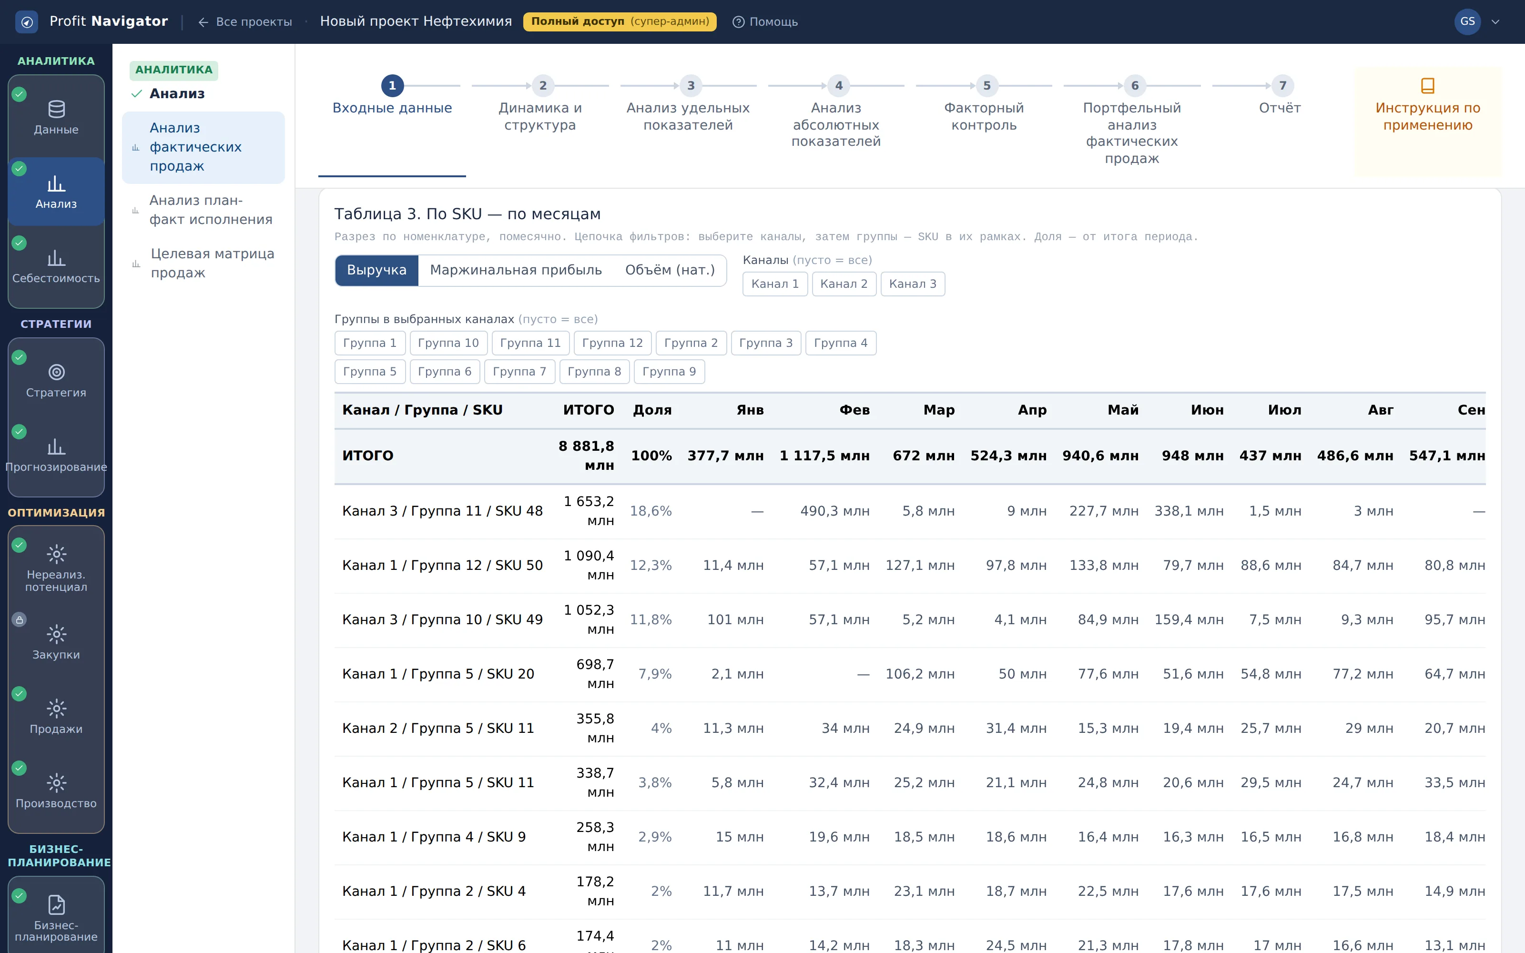Open the Продажи sidebar section
This screenshot has width=1525, height=953.
coord(56,717)
